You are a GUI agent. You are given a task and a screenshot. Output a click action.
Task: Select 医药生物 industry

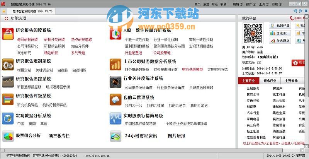point(253,94)
